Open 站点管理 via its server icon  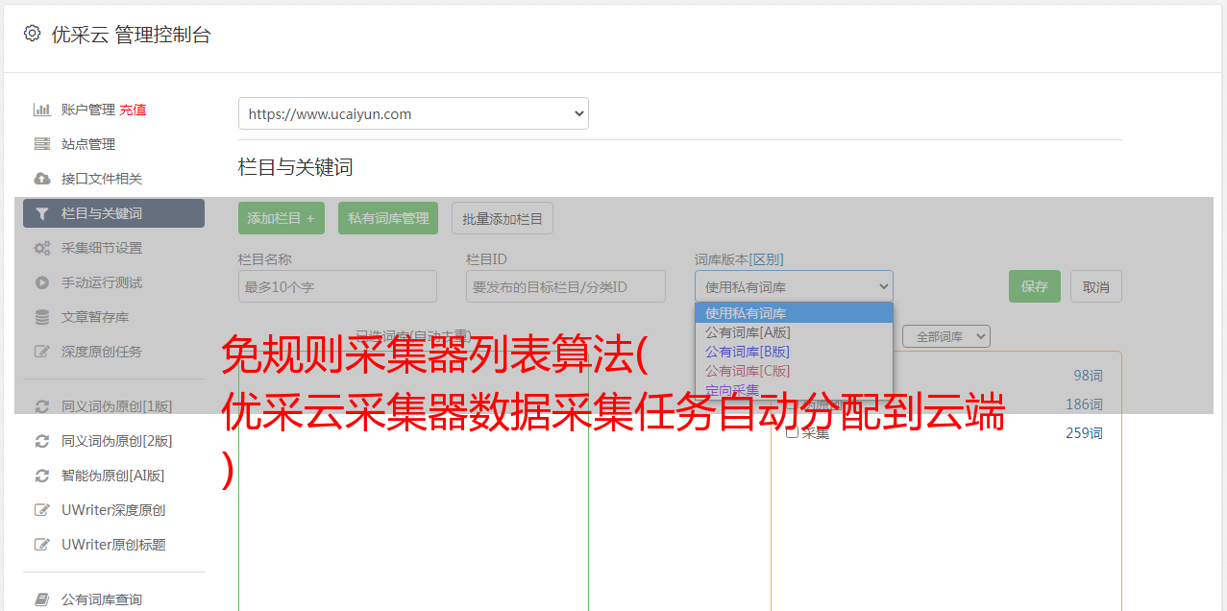41,144
